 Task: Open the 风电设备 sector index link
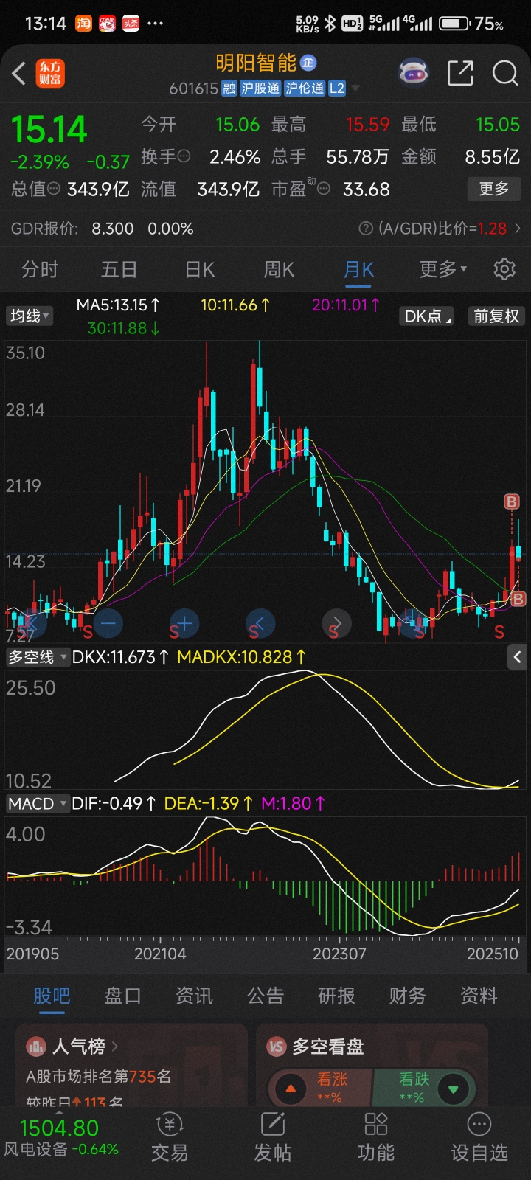[61, 1139]
